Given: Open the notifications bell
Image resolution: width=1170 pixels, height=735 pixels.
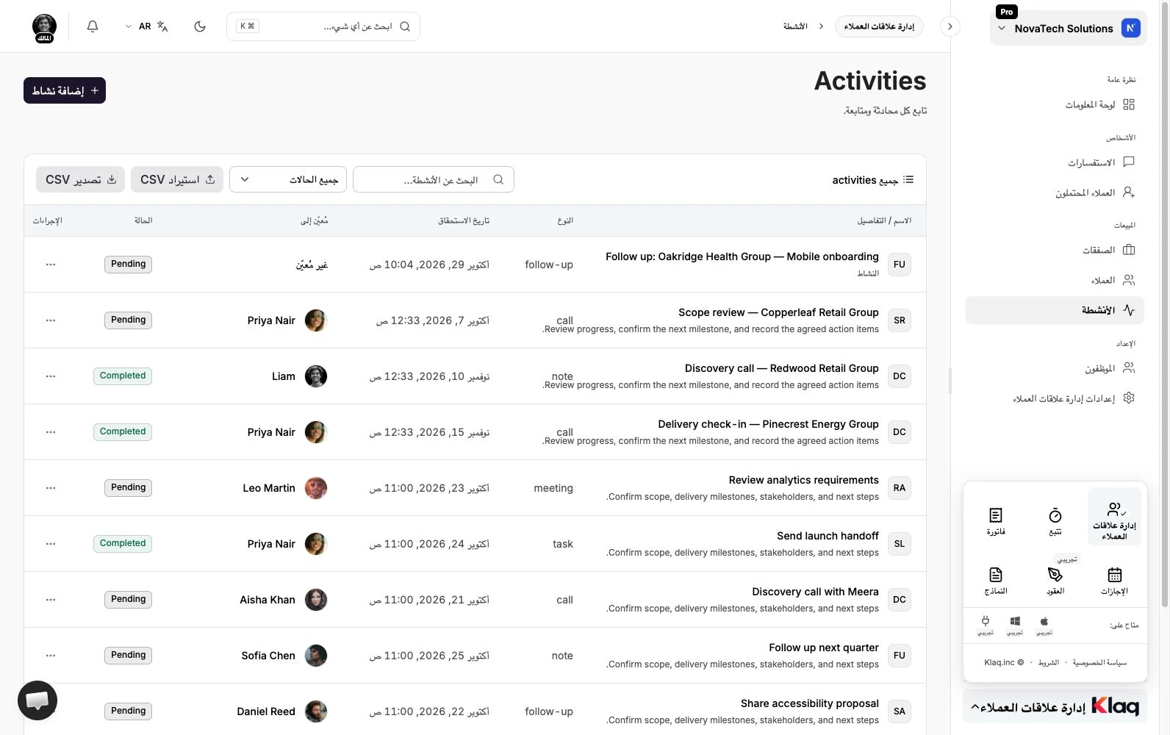Looking at the screenshot, I should tap(93, 26).
